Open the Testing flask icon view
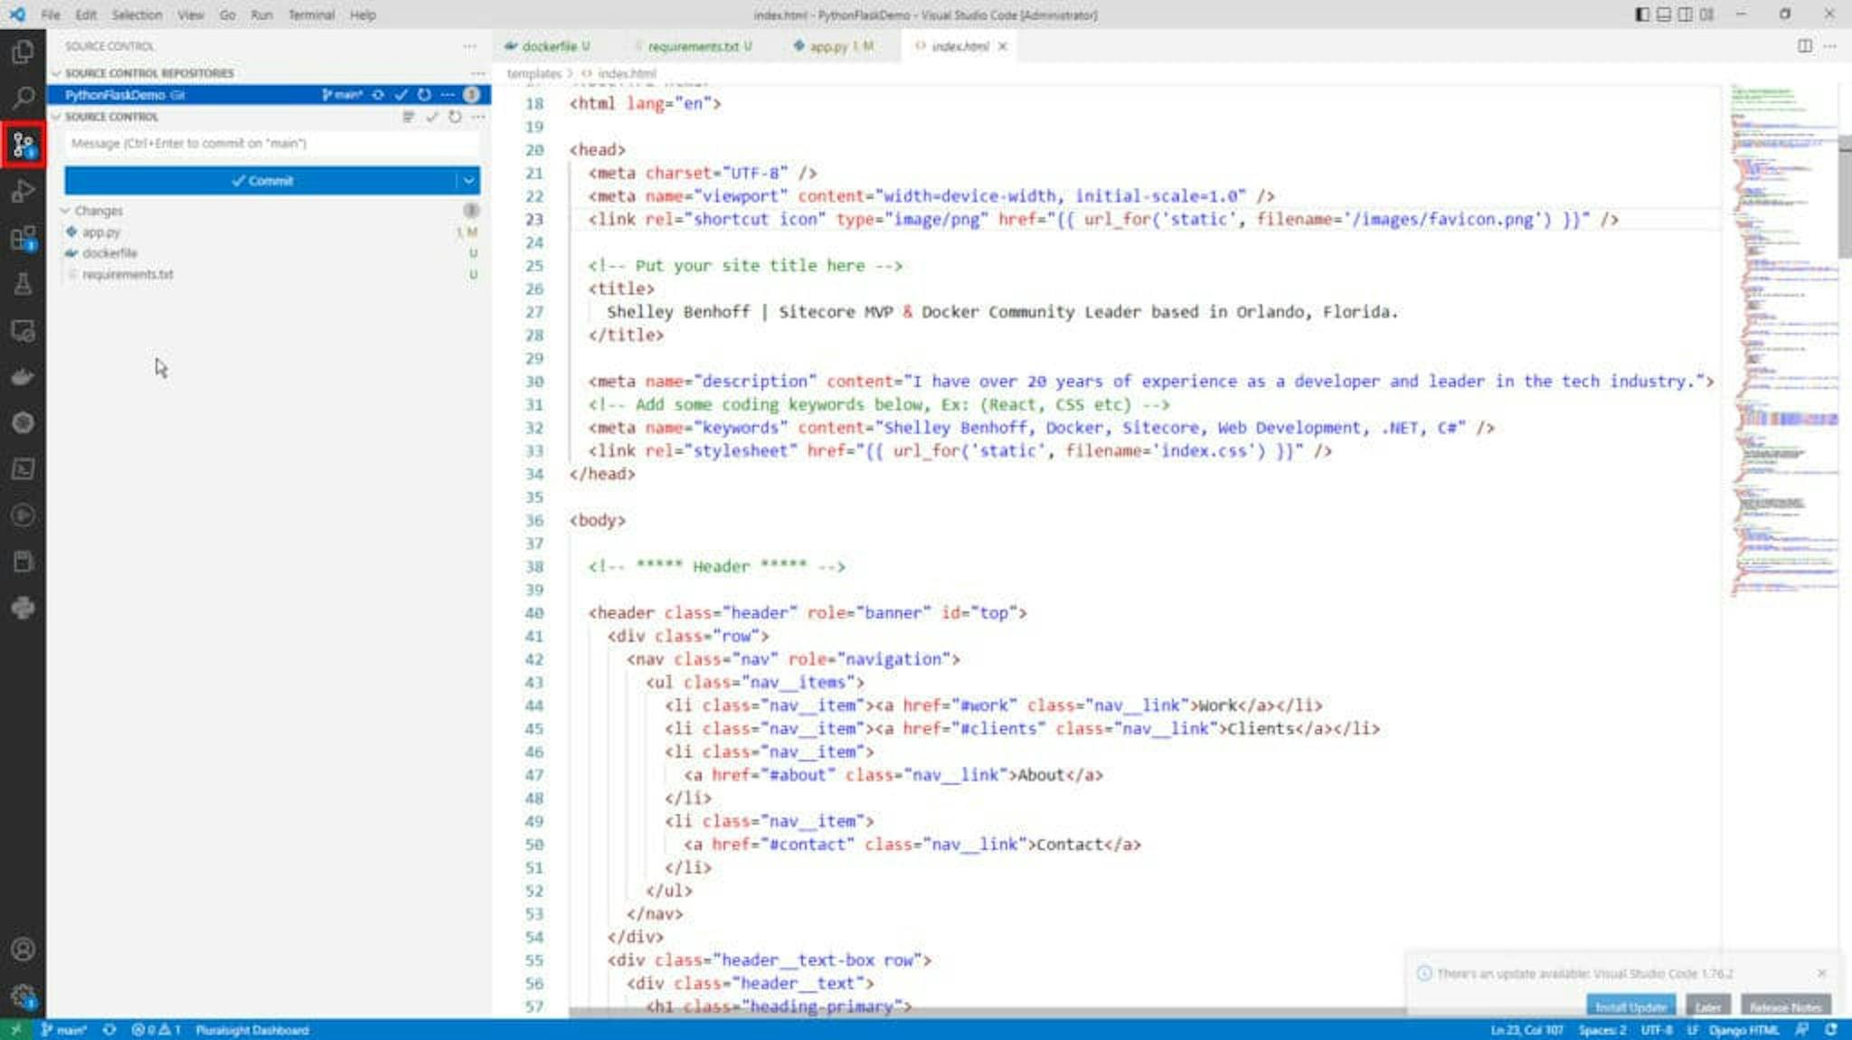The image size is (1852, 1040). coord(23,285)
